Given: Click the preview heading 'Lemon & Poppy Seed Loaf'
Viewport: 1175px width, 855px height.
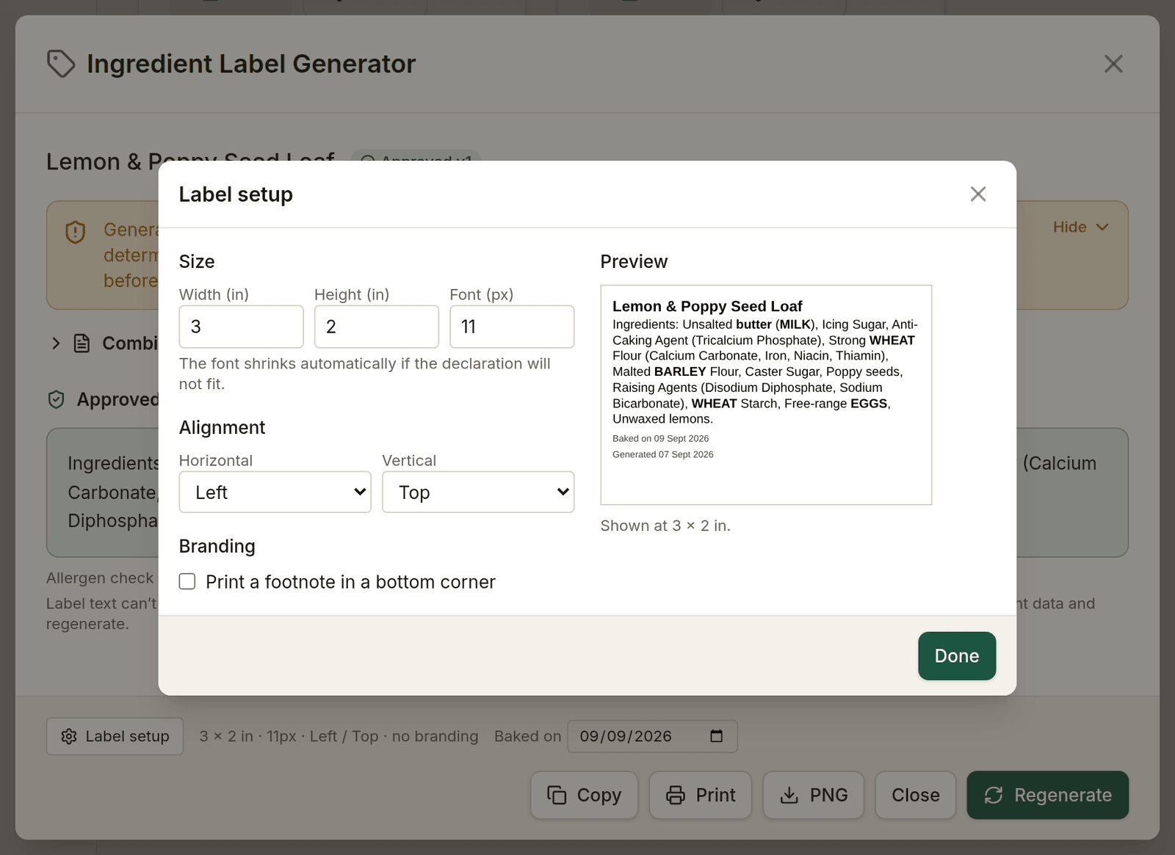Looking at the screenshot, I should [707, 306].
